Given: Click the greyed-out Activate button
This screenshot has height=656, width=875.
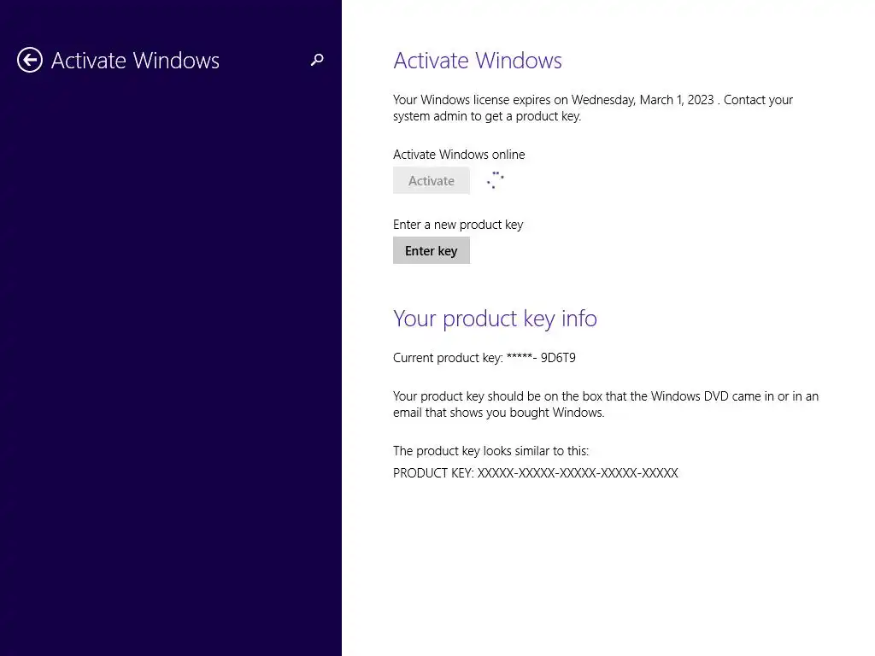Looking at the screenshot, I should 432,180.
